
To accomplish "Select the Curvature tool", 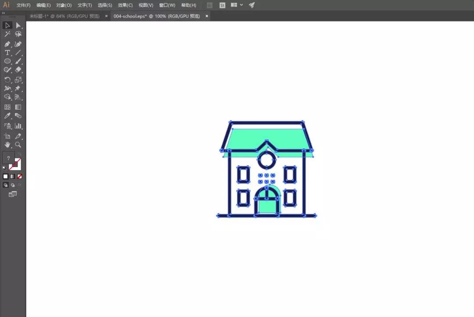I will pyautogui.click(x=18, y=44).
